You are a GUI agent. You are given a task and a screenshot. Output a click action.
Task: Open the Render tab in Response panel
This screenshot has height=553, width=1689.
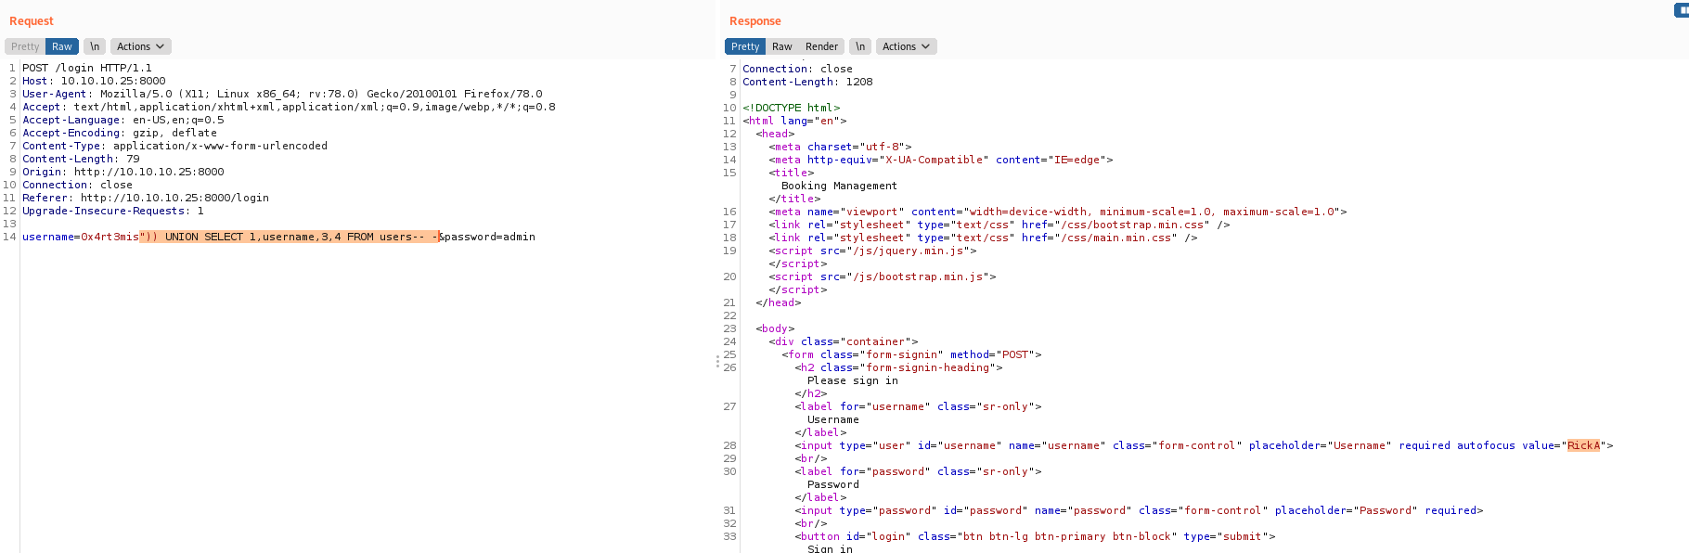click(821, 46)
